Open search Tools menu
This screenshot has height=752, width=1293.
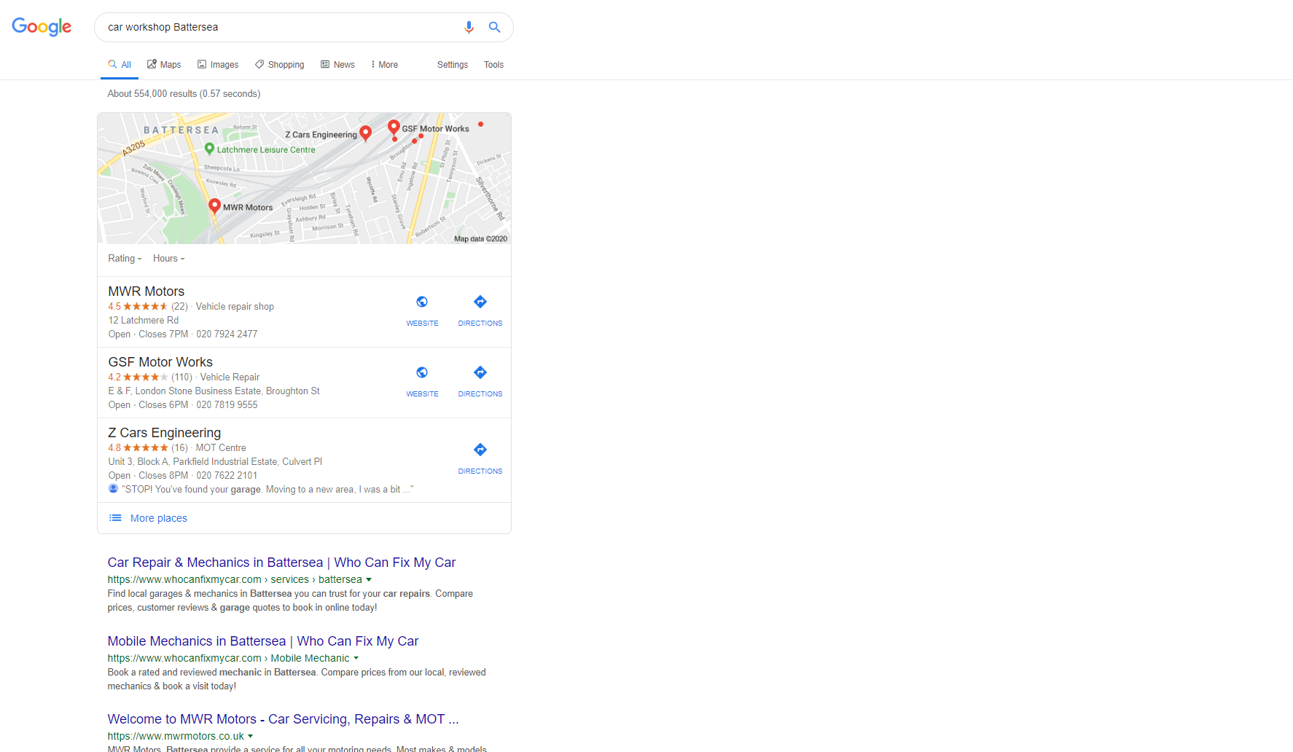click(493, 65)
